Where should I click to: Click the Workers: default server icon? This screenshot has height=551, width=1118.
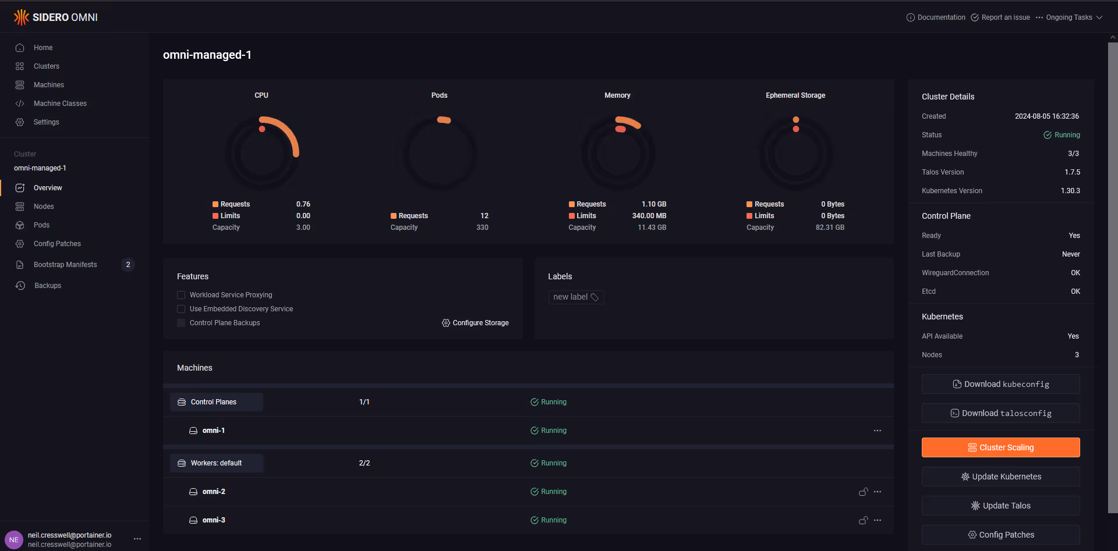click(x=182, y=463)
